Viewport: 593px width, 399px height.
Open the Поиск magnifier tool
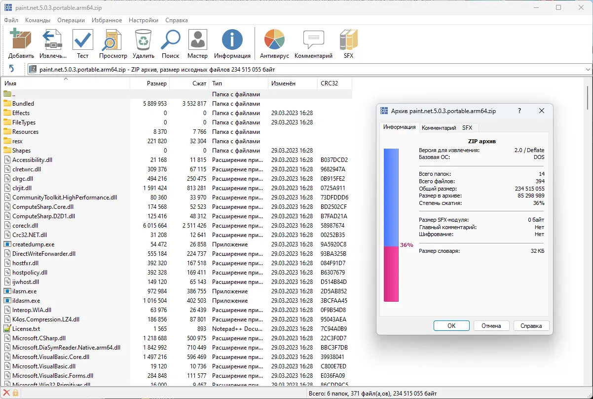pyautogui.click(x=171, y=40)
